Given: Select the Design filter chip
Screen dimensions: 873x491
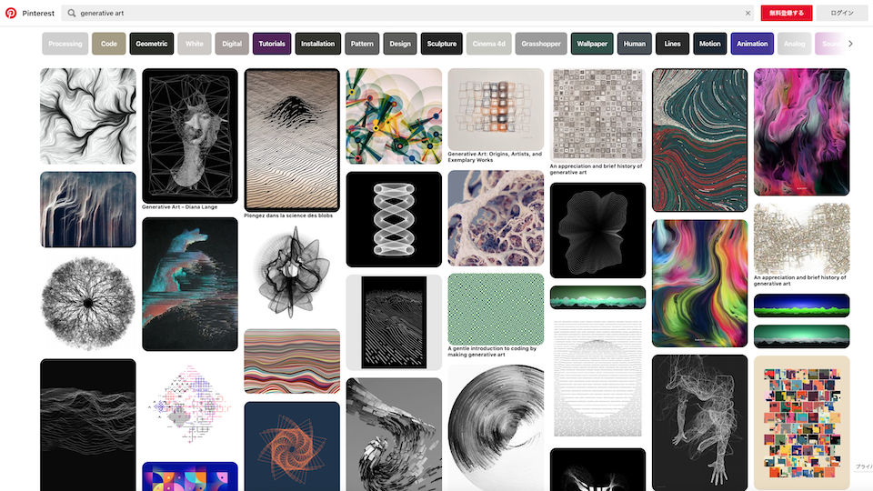Looking at the screenshot, I should point(400,44).
